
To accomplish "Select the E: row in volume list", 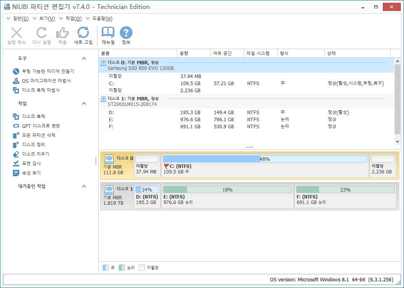I will click(x=246, y=120).
